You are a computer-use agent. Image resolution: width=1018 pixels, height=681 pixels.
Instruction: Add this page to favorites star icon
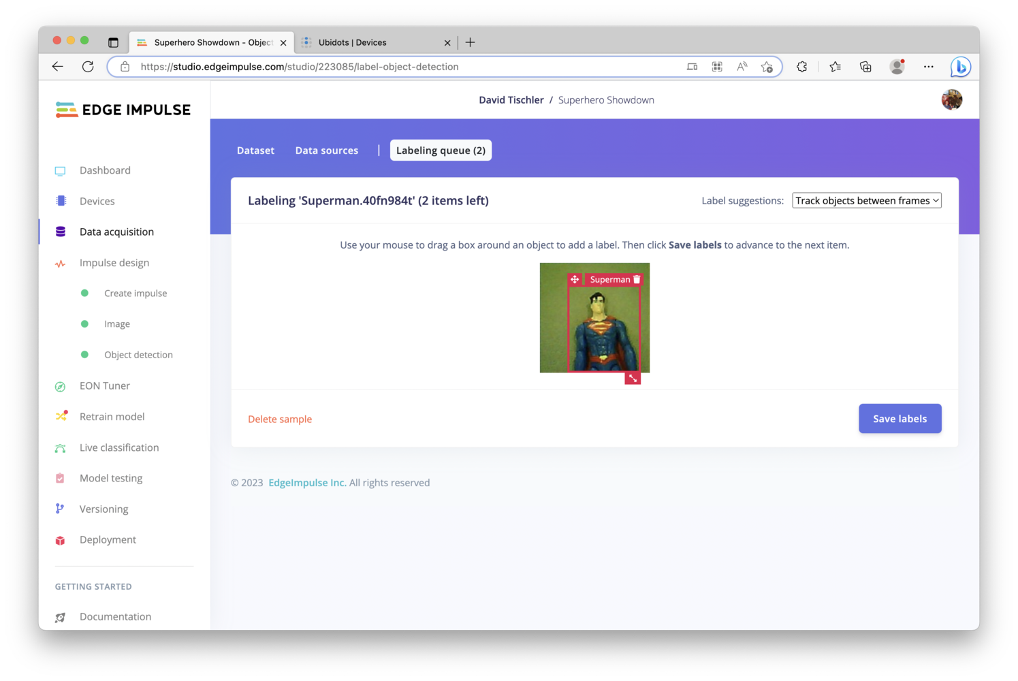[767, 67]
